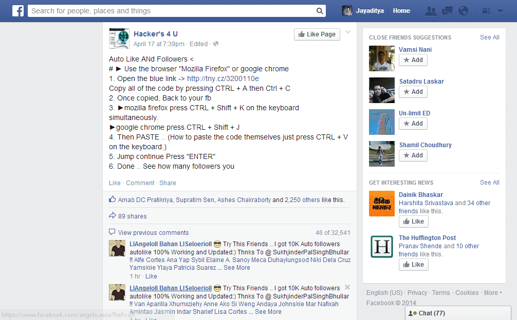
Task: Add Shamil Choudhury to close friends
Action: 413,155
